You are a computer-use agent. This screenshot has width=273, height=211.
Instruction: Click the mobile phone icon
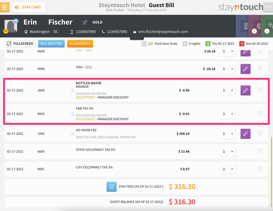tap(72, 32)
